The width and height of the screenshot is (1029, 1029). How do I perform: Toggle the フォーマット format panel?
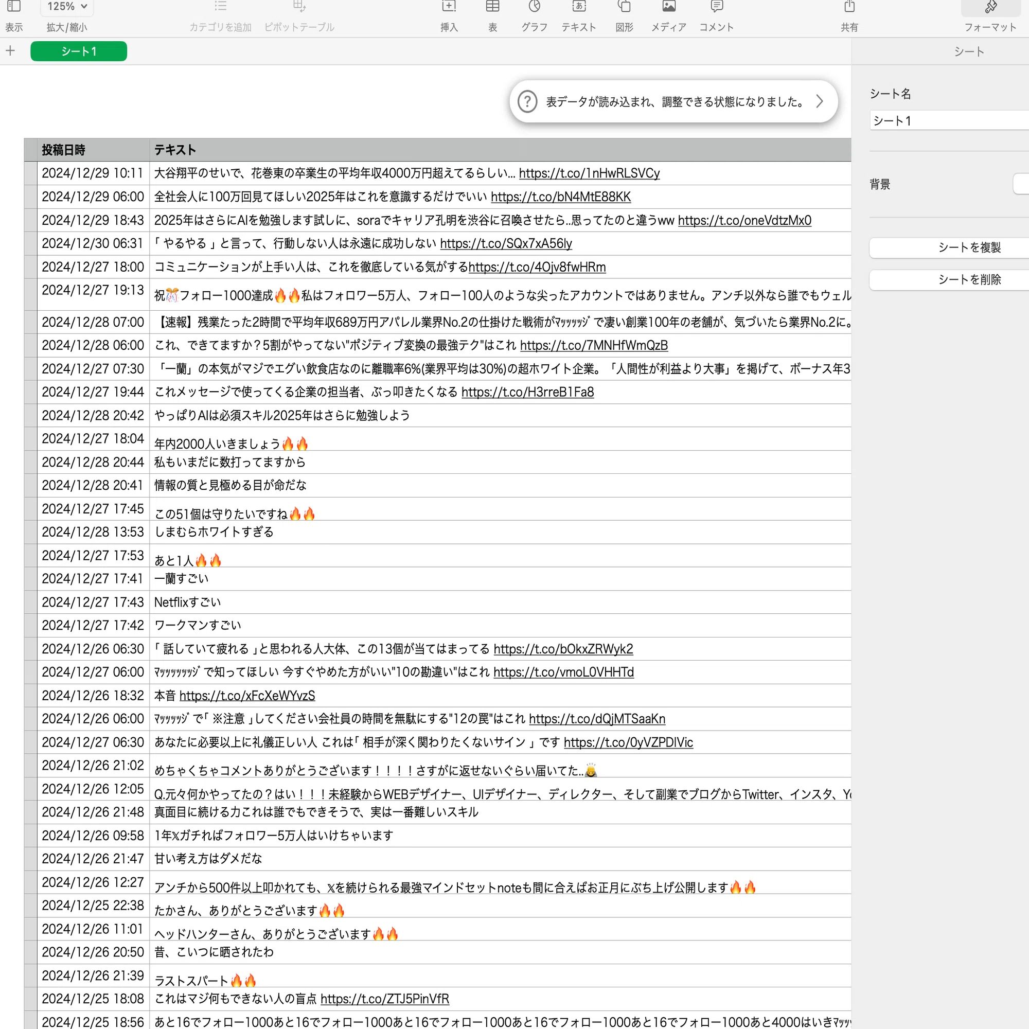[x=990, y=7]
